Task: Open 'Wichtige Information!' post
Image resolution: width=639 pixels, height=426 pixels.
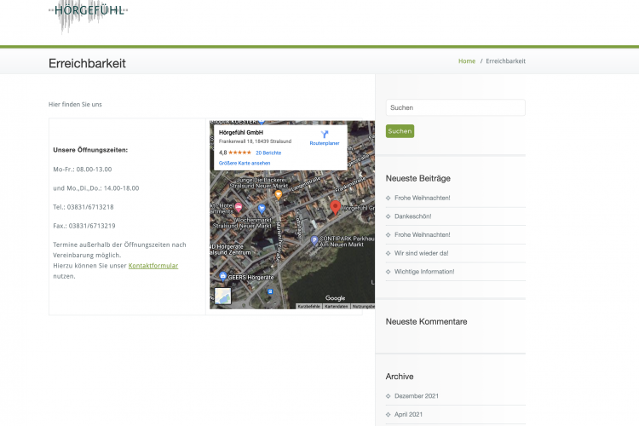Action: [424, 272]
